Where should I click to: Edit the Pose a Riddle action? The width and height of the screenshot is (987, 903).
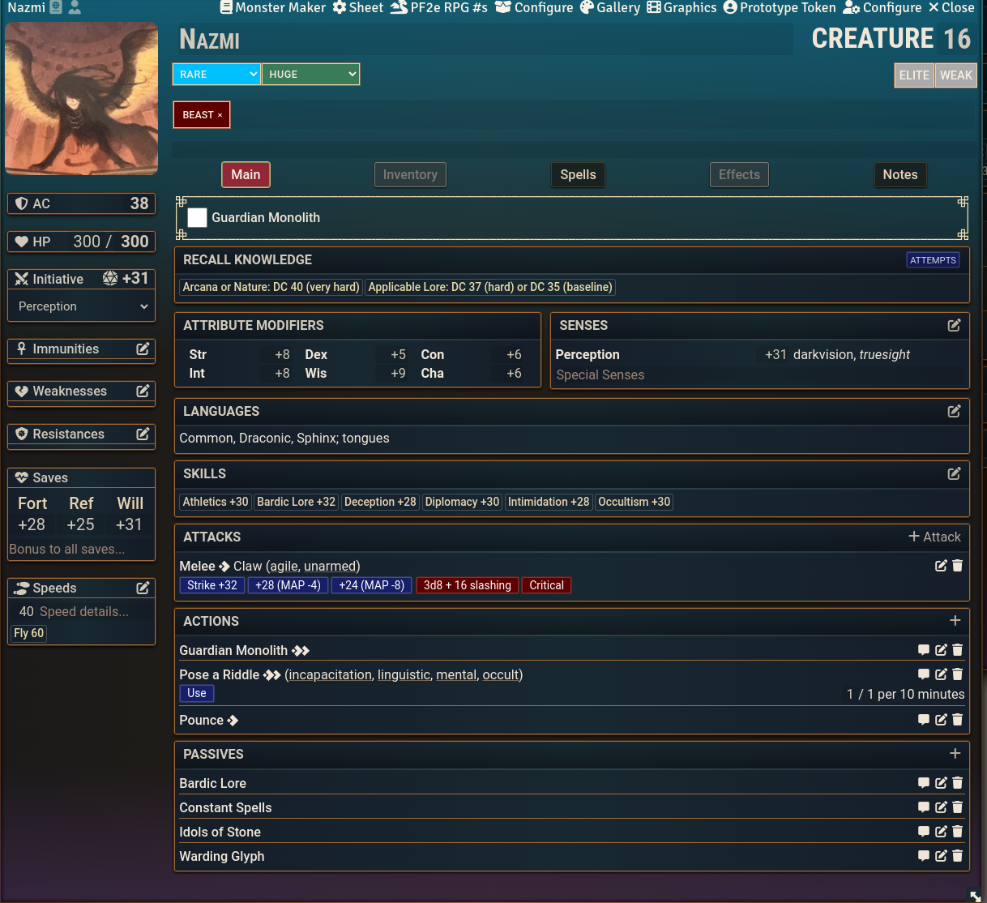[941, 674]
